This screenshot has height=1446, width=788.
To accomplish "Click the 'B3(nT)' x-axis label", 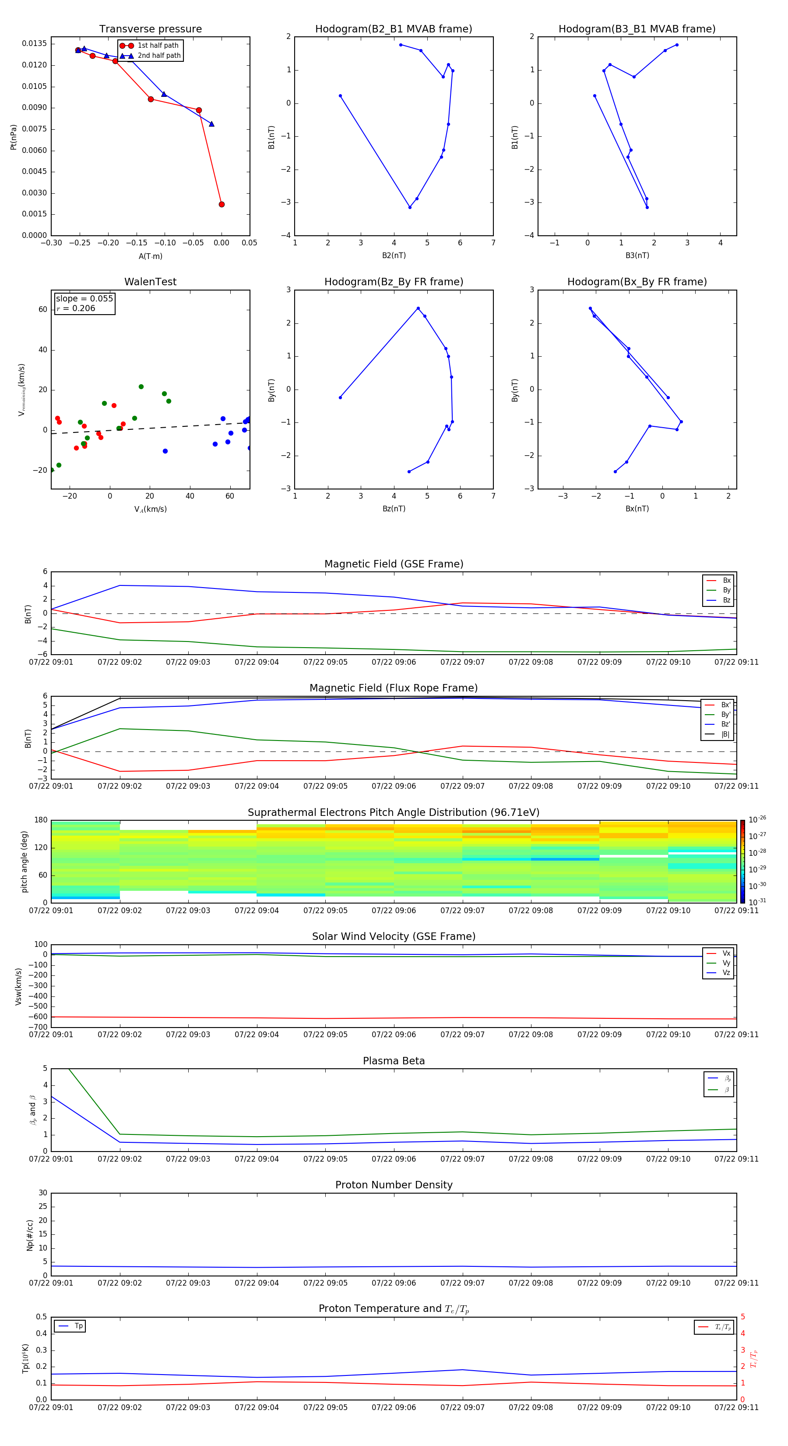I will coord(637,255).
